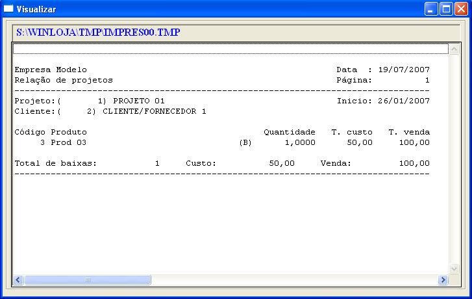Click the vertical scrollbar down arrow
Viewport: 472px width, 299px height.
(454, 268)
